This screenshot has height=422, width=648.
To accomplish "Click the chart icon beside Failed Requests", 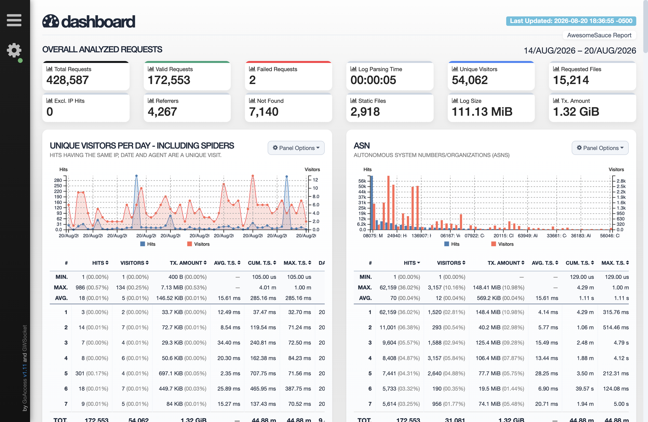I will pos(252,69).
